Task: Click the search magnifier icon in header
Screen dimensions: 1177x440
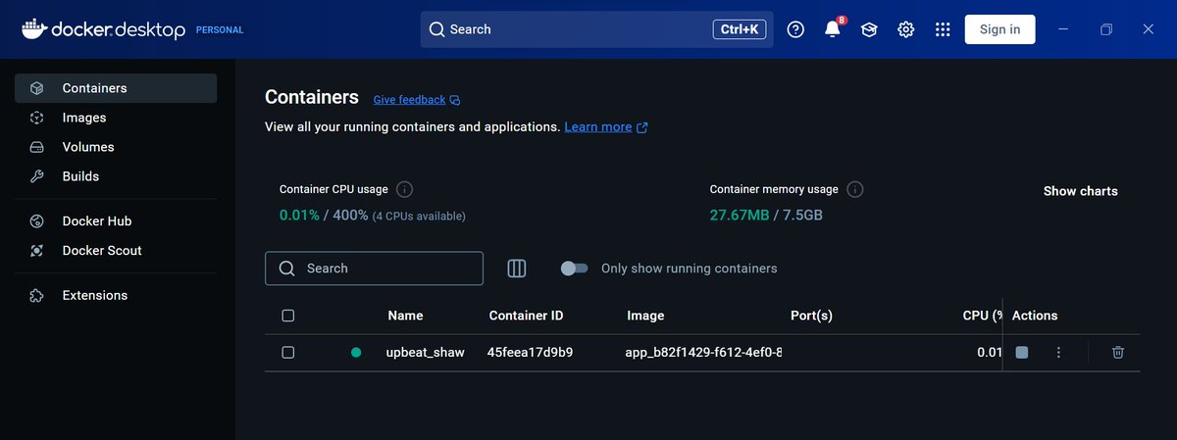Action: 436,29
